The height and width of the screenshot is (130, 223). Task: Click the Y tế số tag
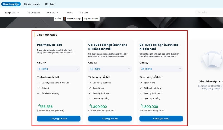click(x=58, y=19)
